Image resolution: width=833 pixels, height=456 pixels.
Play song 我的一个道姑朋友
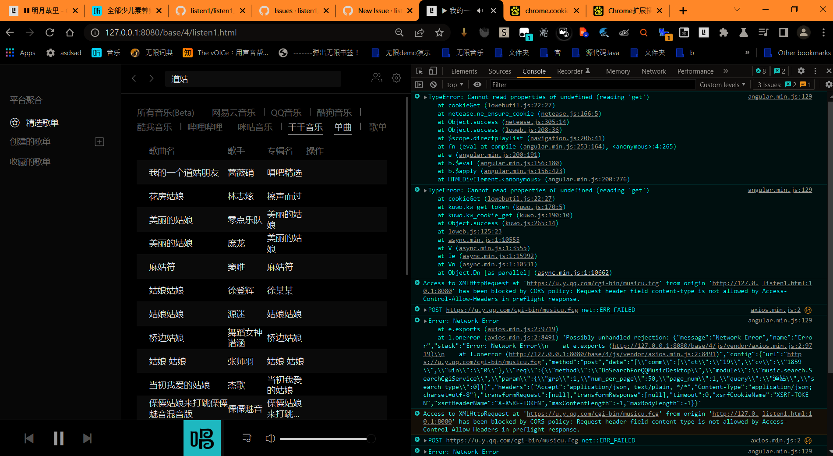coord(184,173)
